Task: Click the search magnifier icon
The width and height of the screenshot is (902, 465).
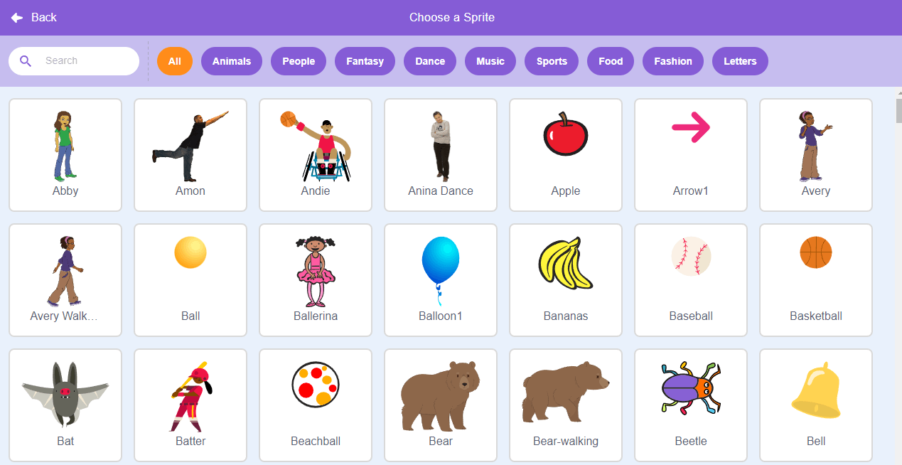Action: (x=26, y=61)
